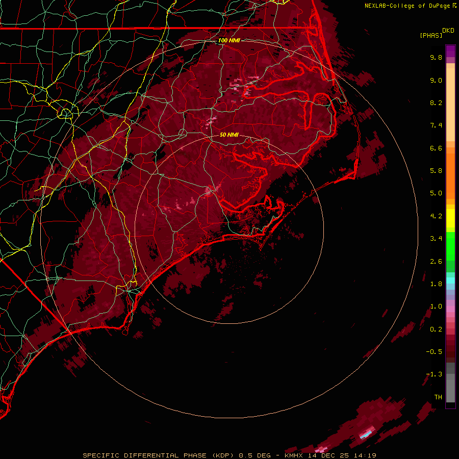The image size is (459, 459).
Task: Click the 9.0 scale value label
Action: 436,80
